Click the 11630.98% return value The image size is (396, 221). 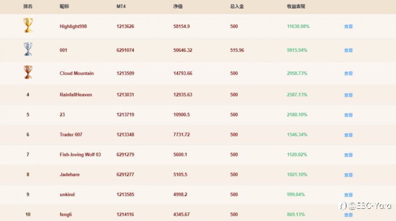pyautogui.click(x=298, y=26)
